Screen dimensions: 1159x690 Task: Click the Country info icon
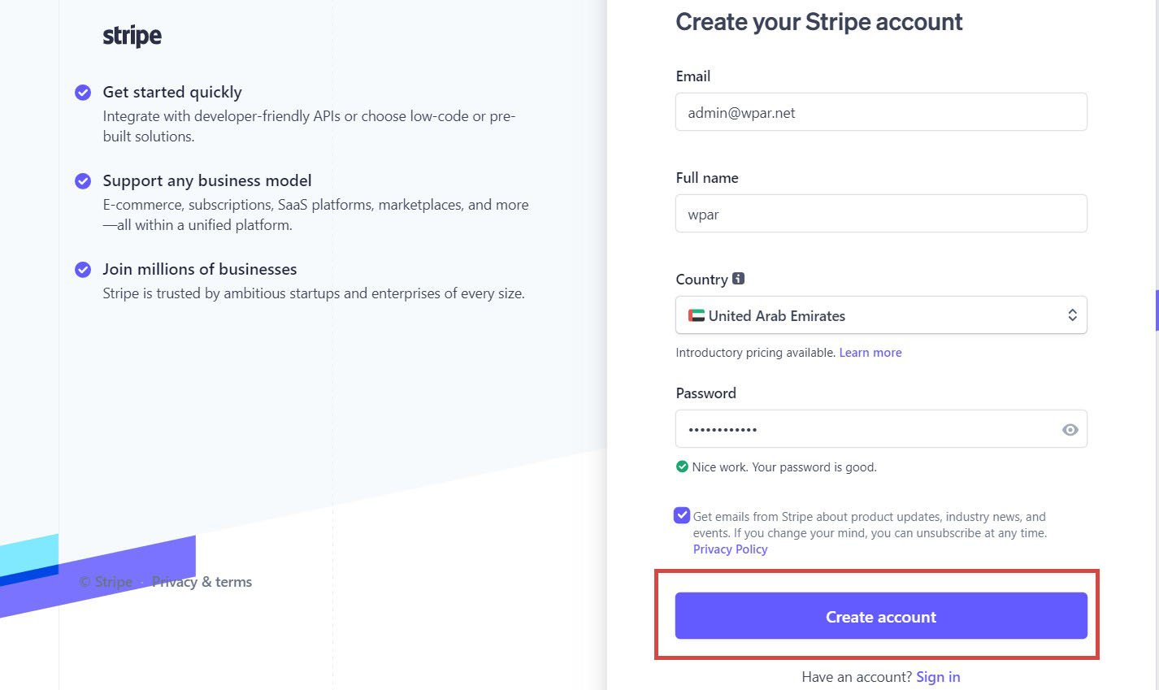pyautogui.click(x=738, y=278)
